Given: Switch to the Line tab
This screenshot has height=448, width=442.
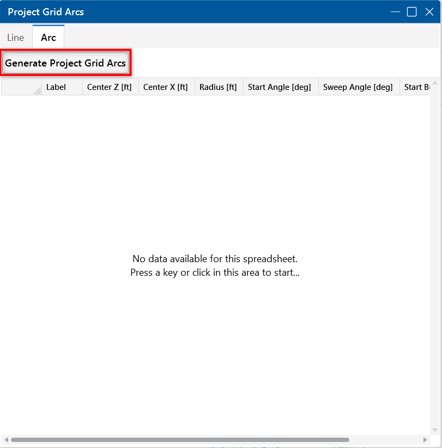Looking at the screenshot, I should pyautogui.click(x=15, y=38).
